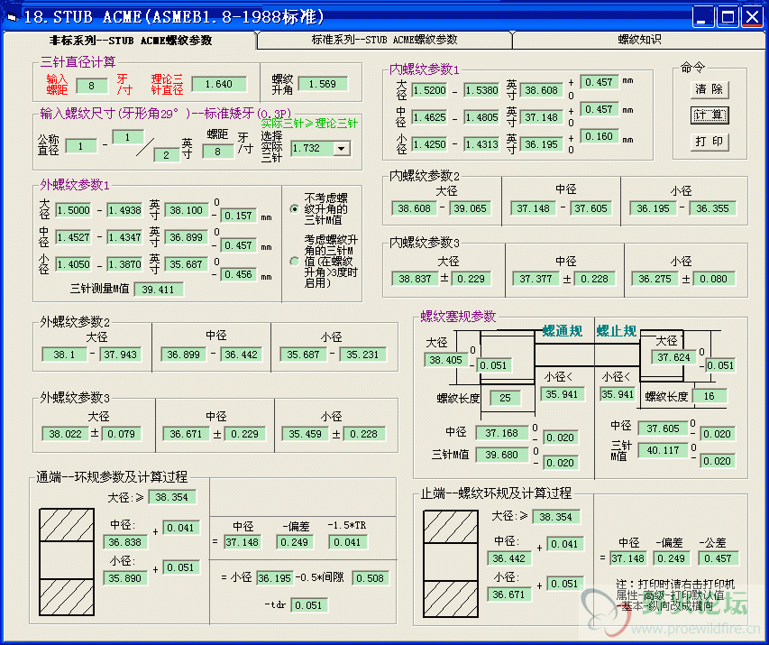Click 螺通规 三针M值 field 39.680
Image resolution: width=769 pixels, height=645 pixels.
(x=502, y=455)
